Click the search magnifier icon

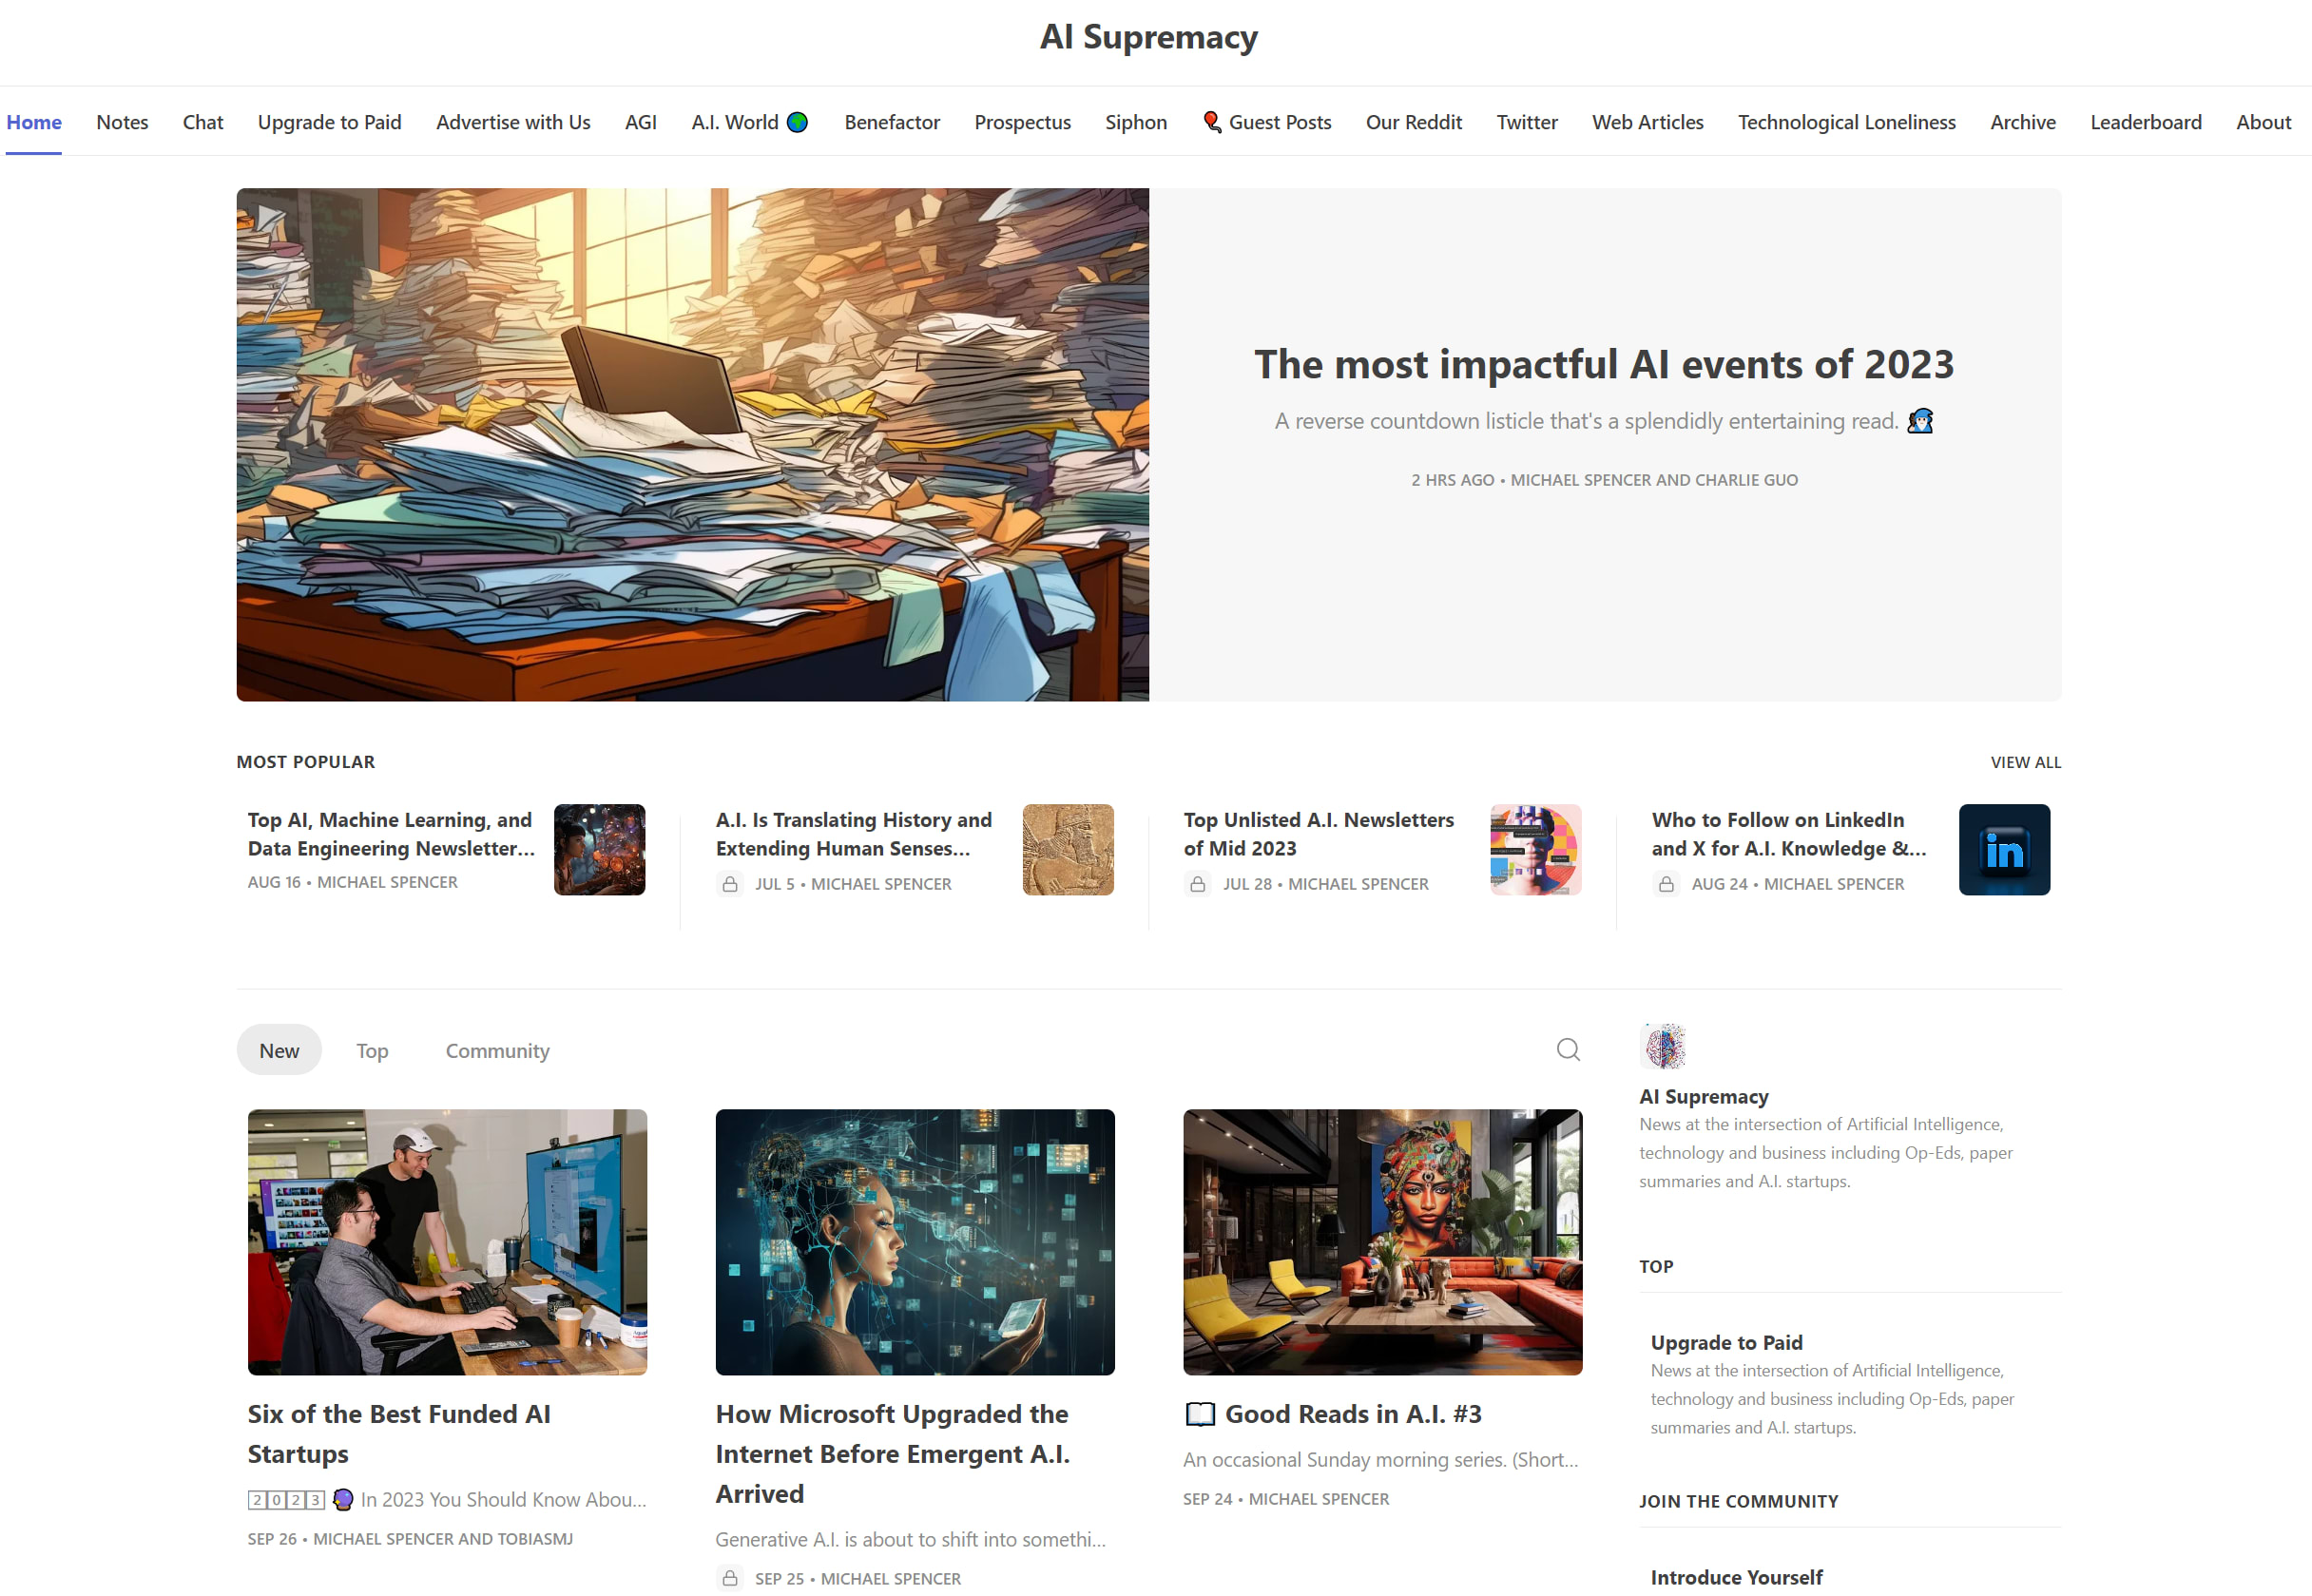1568,1049
